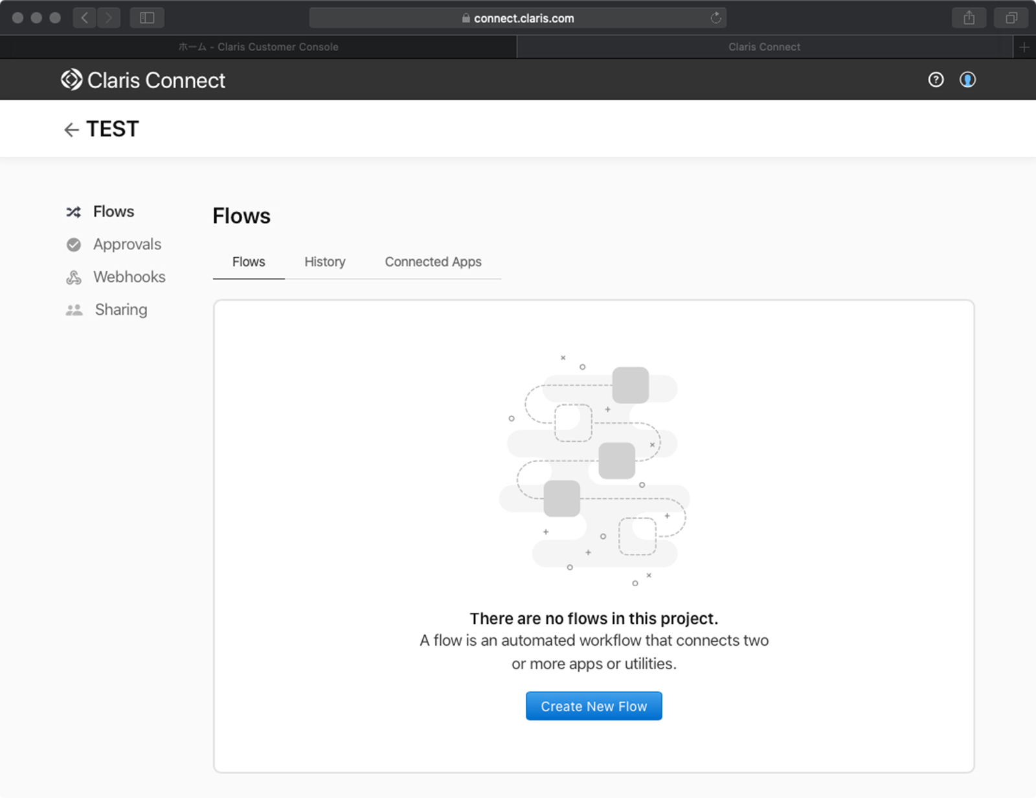Open the help question mark icon

pos(936,80)
